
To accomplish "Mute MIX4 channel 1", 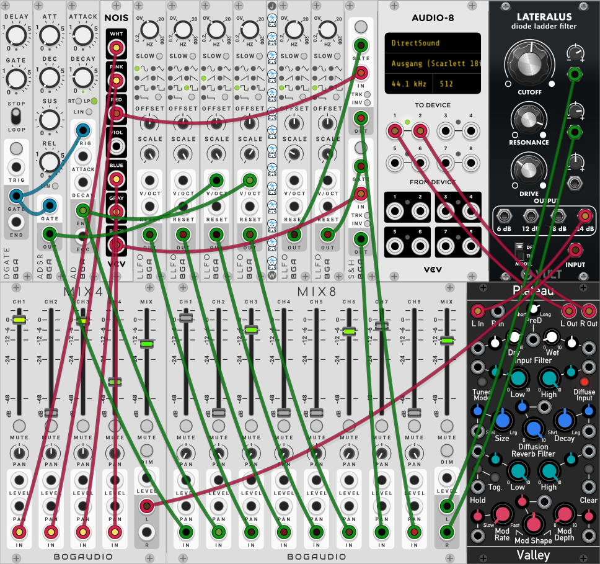I will [x=19, y=426].
